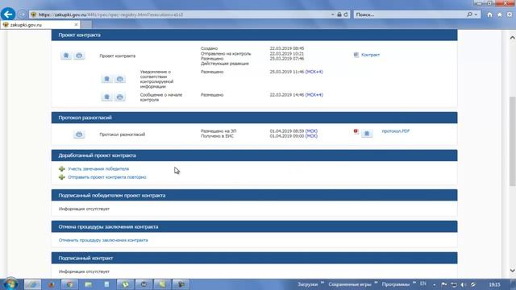Close the zakupki.gov.ru tab
The image size is (516, 290).
coord(76,25)
